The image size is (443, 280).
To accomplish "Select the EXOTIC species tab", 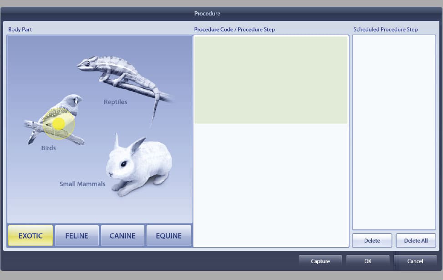I will [x=31, y=235].
